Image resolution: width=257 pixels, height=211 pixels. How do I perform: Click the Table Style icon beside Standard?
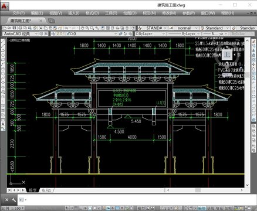(202, 28)
